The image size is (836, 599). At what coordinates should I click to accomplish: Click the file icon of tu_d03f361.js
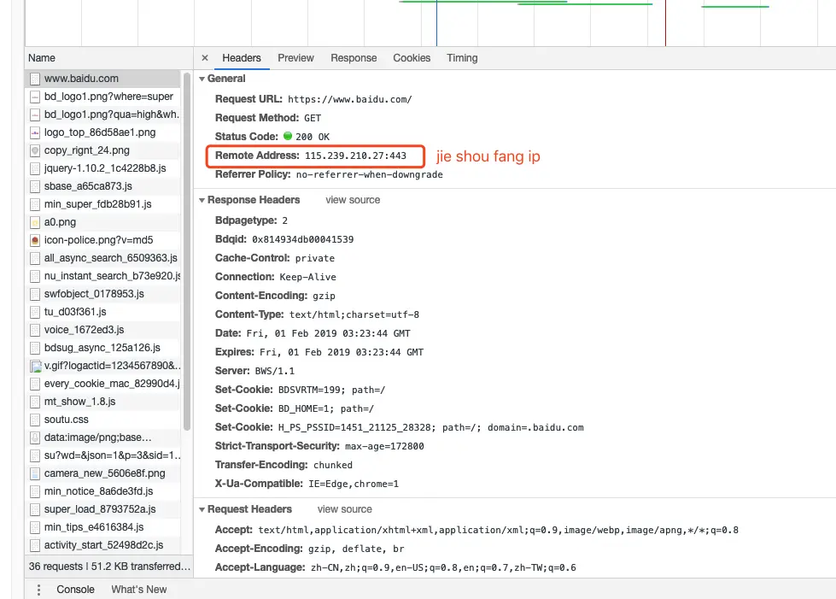click(x=35, y=312)
